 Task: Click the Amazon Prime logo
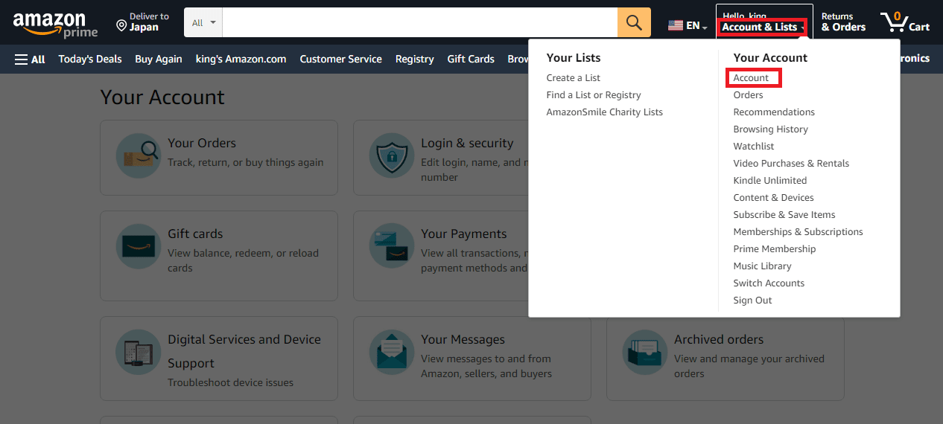[x=55, y=24]
